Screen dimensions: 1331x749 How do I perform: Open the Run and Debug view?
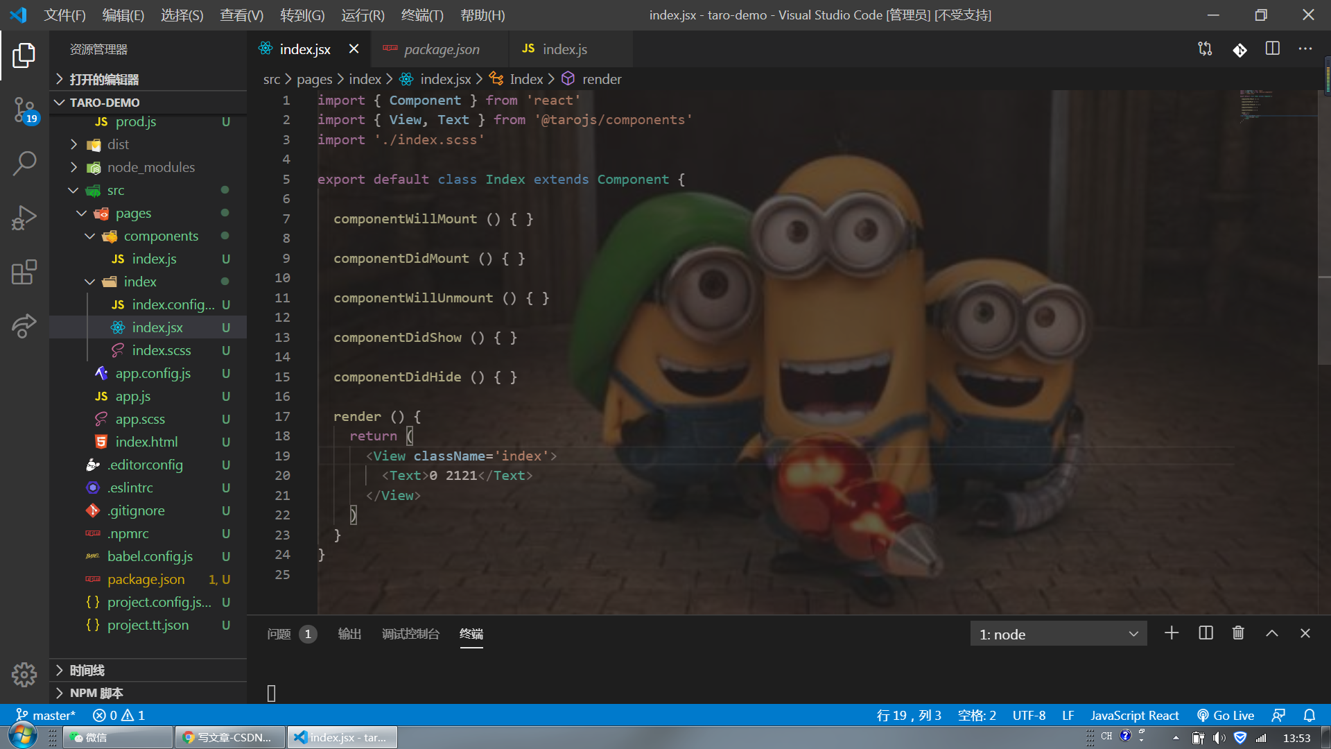[x=24, y=218]
